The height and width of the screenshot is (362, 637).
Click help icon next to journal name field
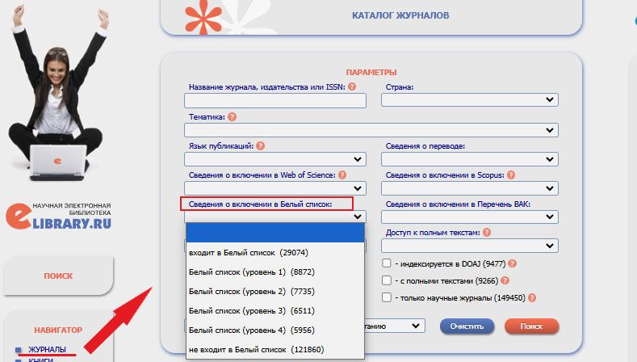352,86
